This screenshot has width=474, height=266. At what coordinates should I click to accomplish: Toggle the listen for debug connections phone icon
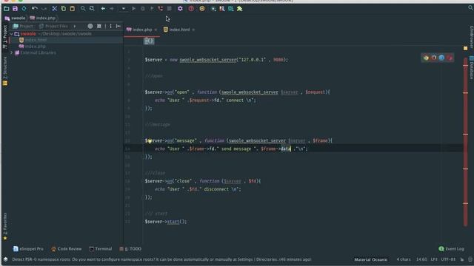tap(161, 9)
